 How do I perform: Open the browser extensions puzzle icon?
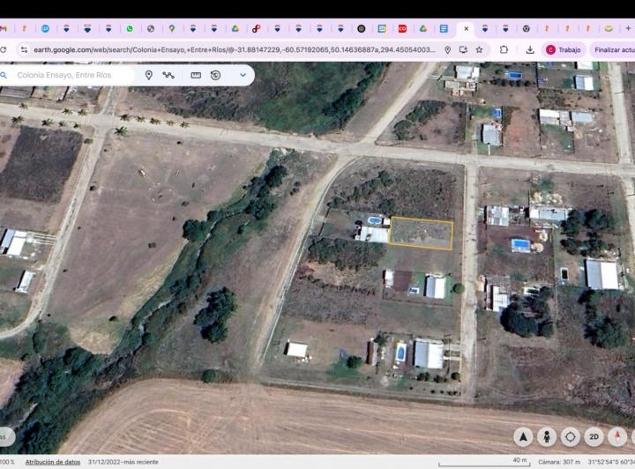pyautogui.click(x=504, y=49)
